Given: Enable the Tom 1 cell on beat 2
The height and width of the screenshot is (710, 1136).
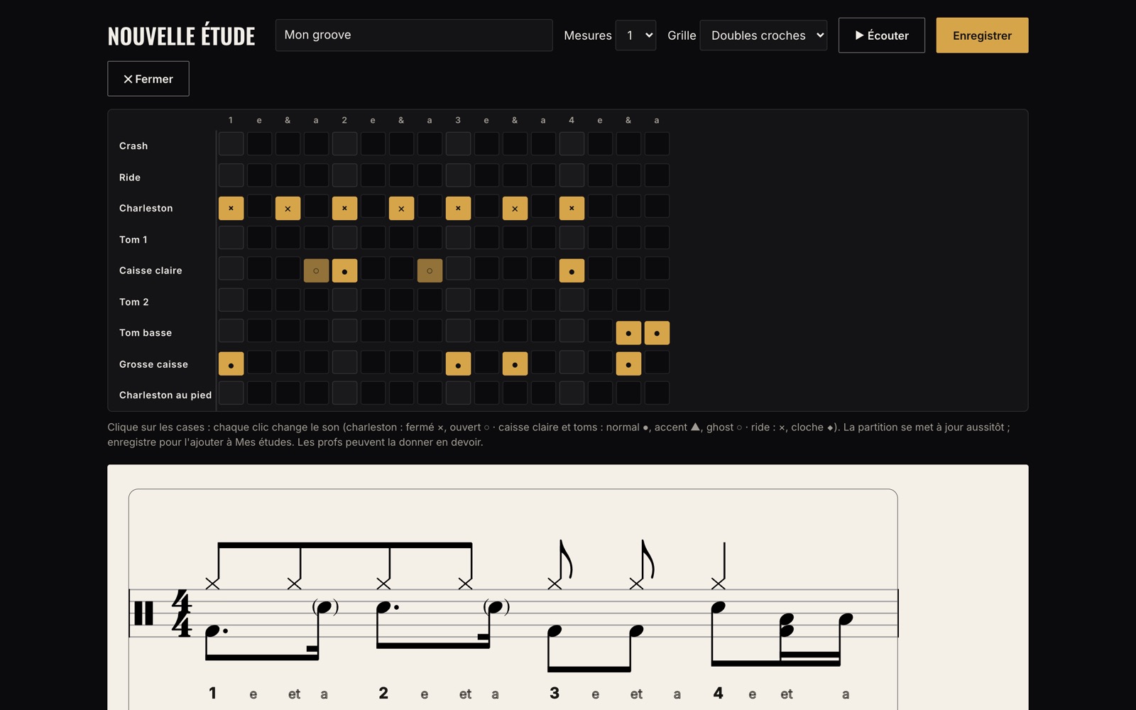Looking at the screenshot, I should pos(344,238).
